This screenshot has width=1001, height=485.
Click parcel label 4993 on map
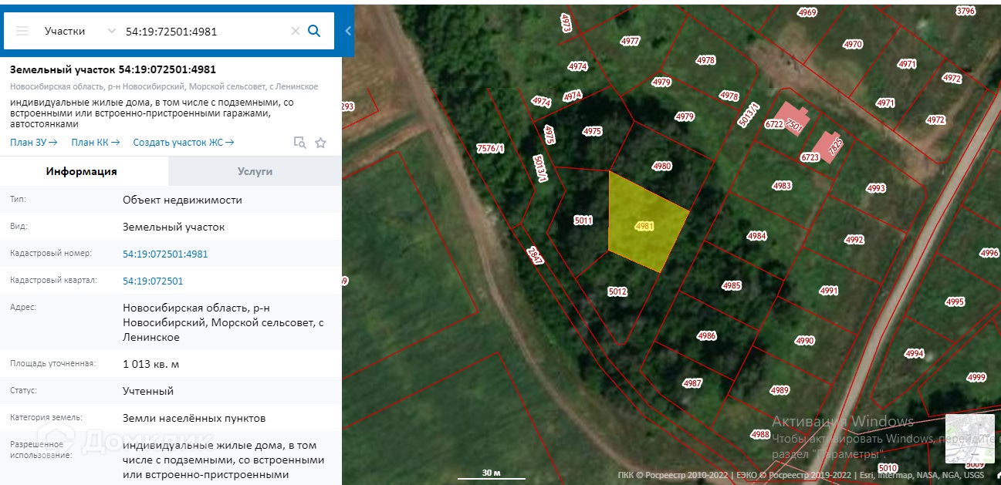(876, 188)
